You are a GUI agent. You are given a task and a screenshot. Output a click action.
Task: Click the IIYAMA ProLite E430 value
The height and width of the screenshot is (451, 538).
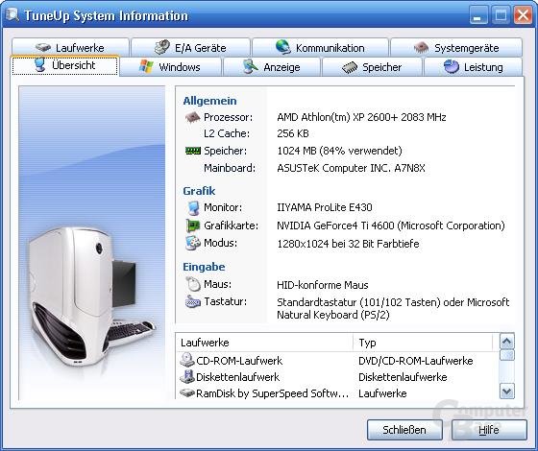coord(325,207)
